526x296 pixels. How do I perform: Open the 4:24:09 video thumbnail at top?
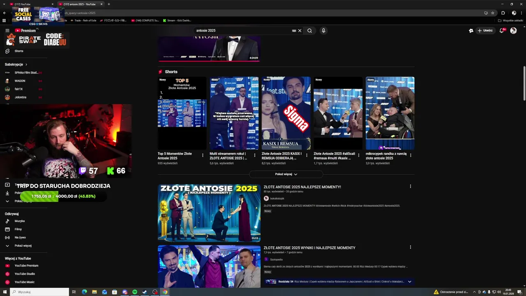tap(209, 49)
